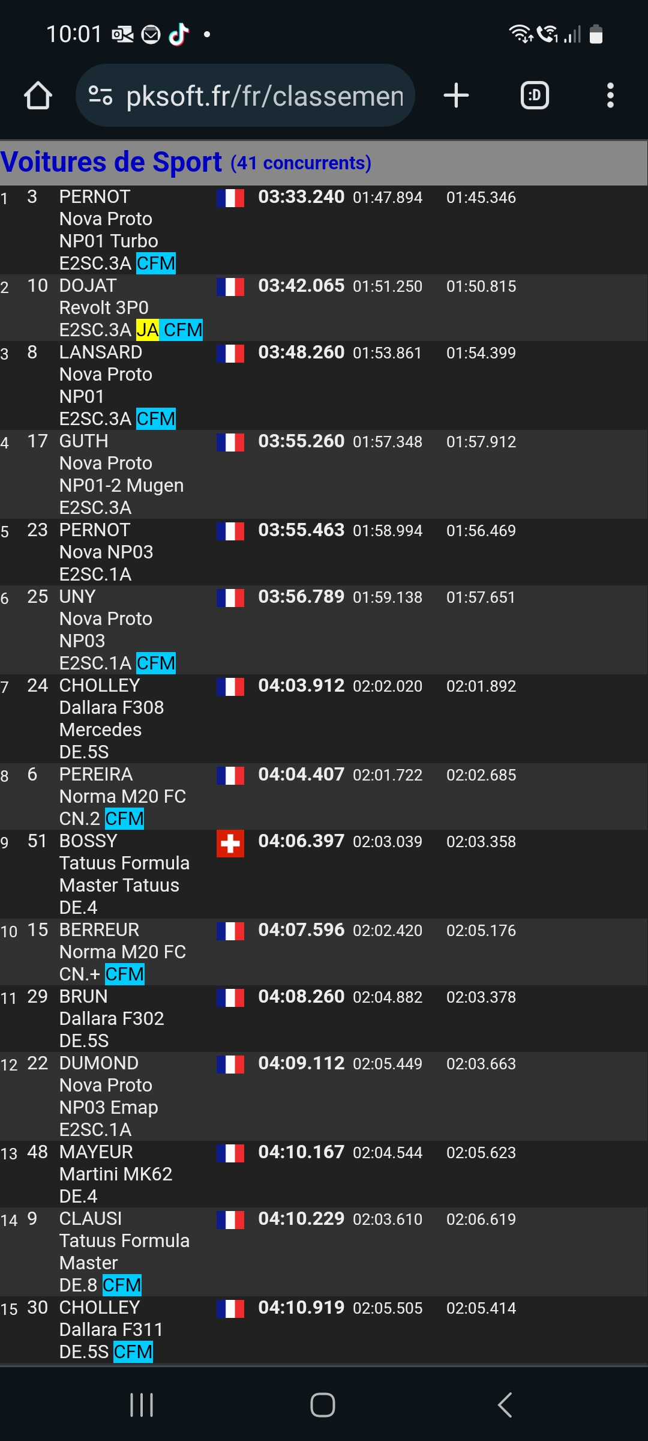
Task: Tap CFM badge on CLAUSI entry
Action: tap(122, 1285)
